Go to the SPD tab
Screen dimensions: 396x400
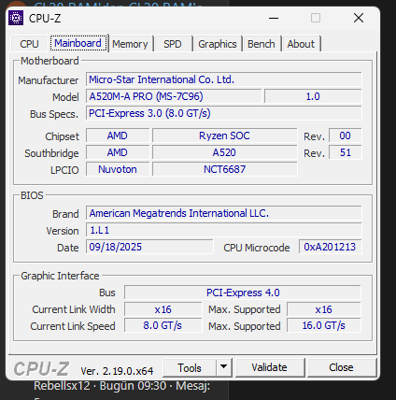[x=173, y=44]
